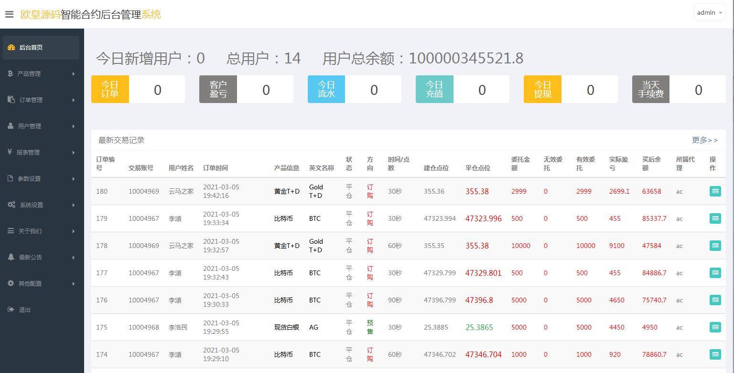
Task: Open the 系统设置 gear icon
Action: click(10, 205)
